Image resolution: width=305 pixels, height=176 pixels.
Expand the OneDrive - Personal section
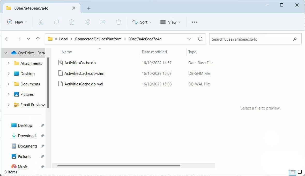(x=6, y=53)
